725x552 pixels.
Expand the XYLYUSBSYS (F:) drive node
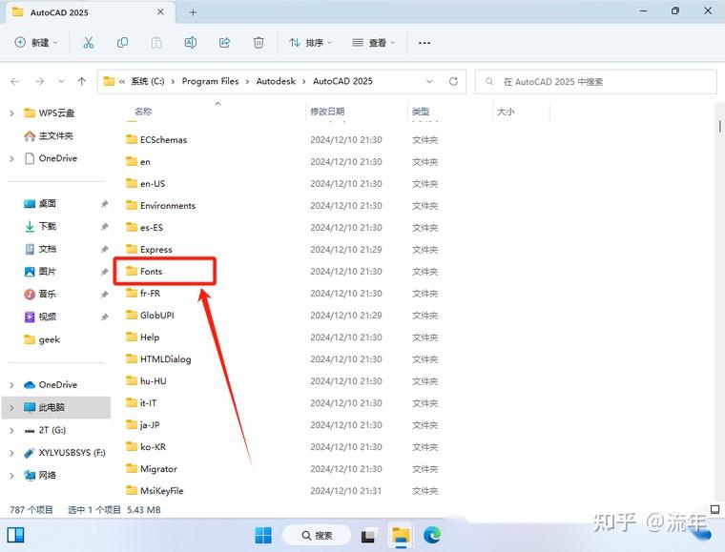[x=11, y=453]
